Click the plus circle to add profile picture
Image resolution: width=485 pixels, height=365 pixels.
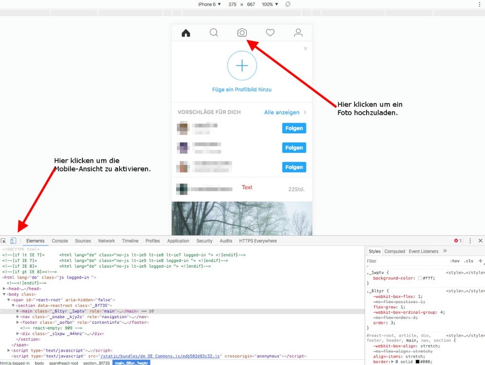[242, 66]
